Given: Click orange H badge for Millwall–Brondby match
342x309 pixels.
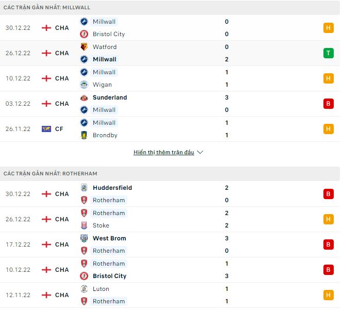Looking at the screenshot, I should point(328,129).
